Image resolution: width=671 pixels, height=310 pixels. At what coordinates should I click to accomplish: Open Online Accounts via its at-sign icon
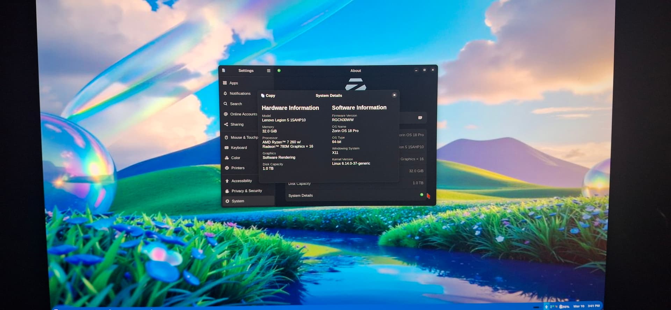tap(226, 114)
